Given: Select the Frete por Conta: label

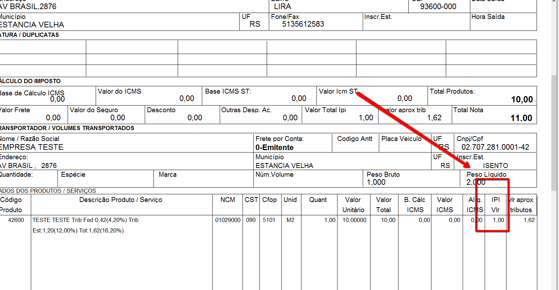Looking at the screenshot, I should click(279, 139).
